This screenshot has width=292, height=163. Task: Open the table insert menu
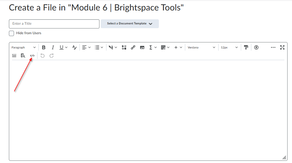tap(165, 47)
